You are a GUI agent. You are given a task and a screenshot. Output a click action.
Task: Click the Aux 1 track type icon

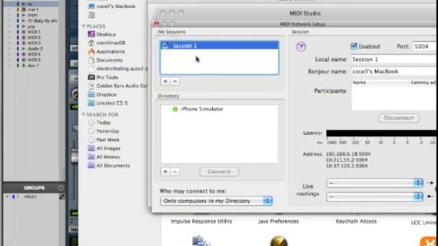(24, 66)
